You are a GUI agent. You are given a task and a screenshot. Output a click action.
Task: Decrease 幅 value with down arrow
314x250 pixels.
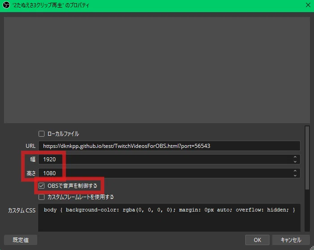pos(295,162)
